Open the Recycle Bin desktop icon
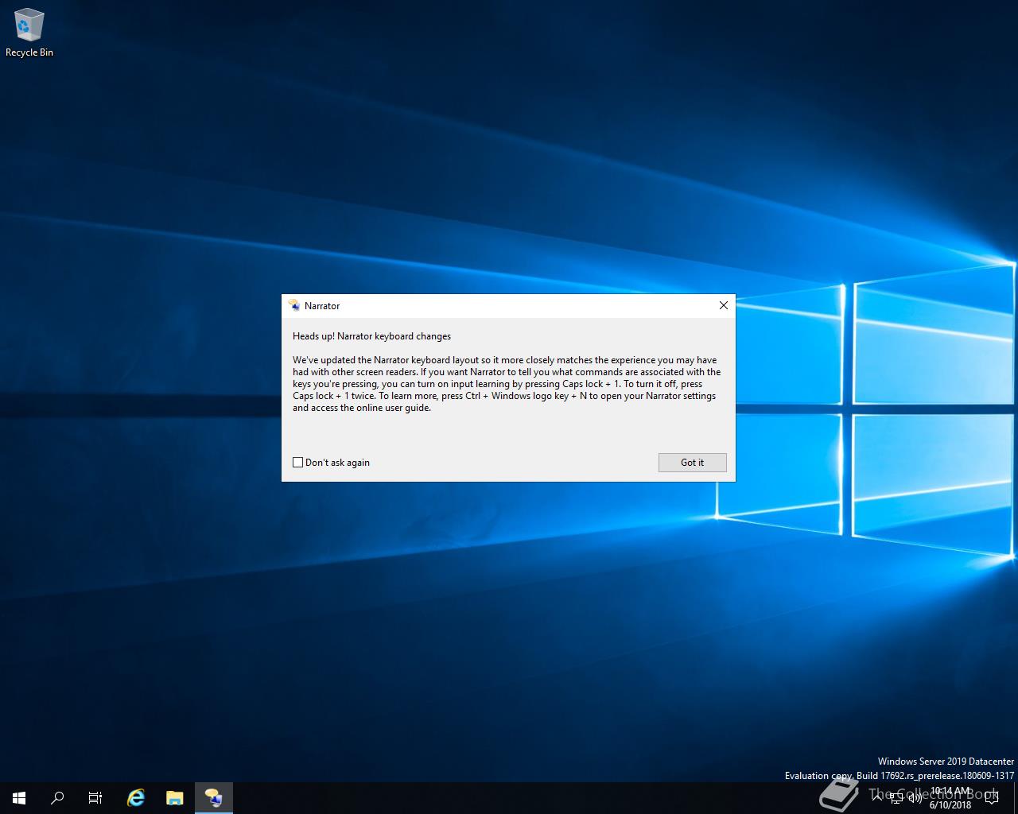Image resolution: width=1018 pixels, height=814 pixels. pyautogui.click(x=29, y=33)
